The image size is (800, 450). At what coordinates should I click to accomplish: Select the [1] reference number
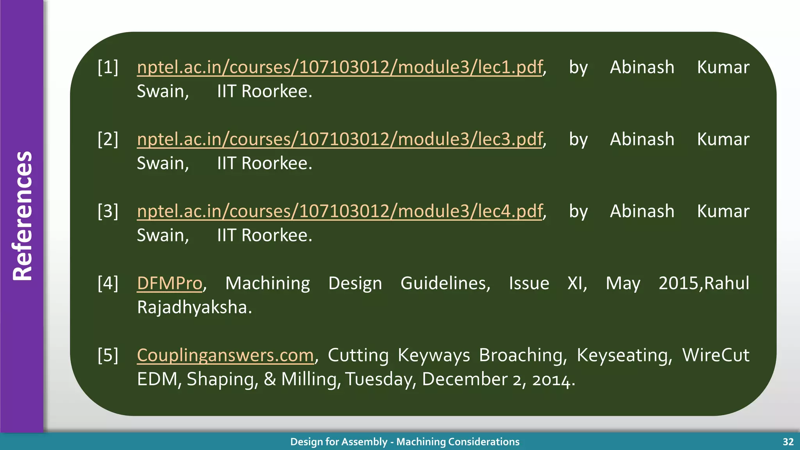coord(108,68)
